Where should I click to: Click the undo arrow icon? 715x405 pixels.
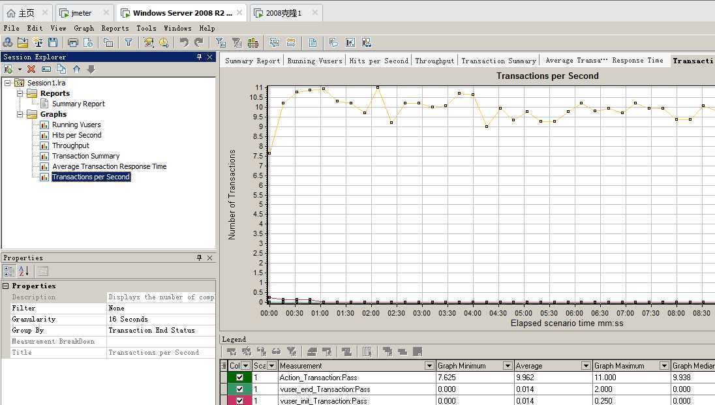(x=184, y=42)
